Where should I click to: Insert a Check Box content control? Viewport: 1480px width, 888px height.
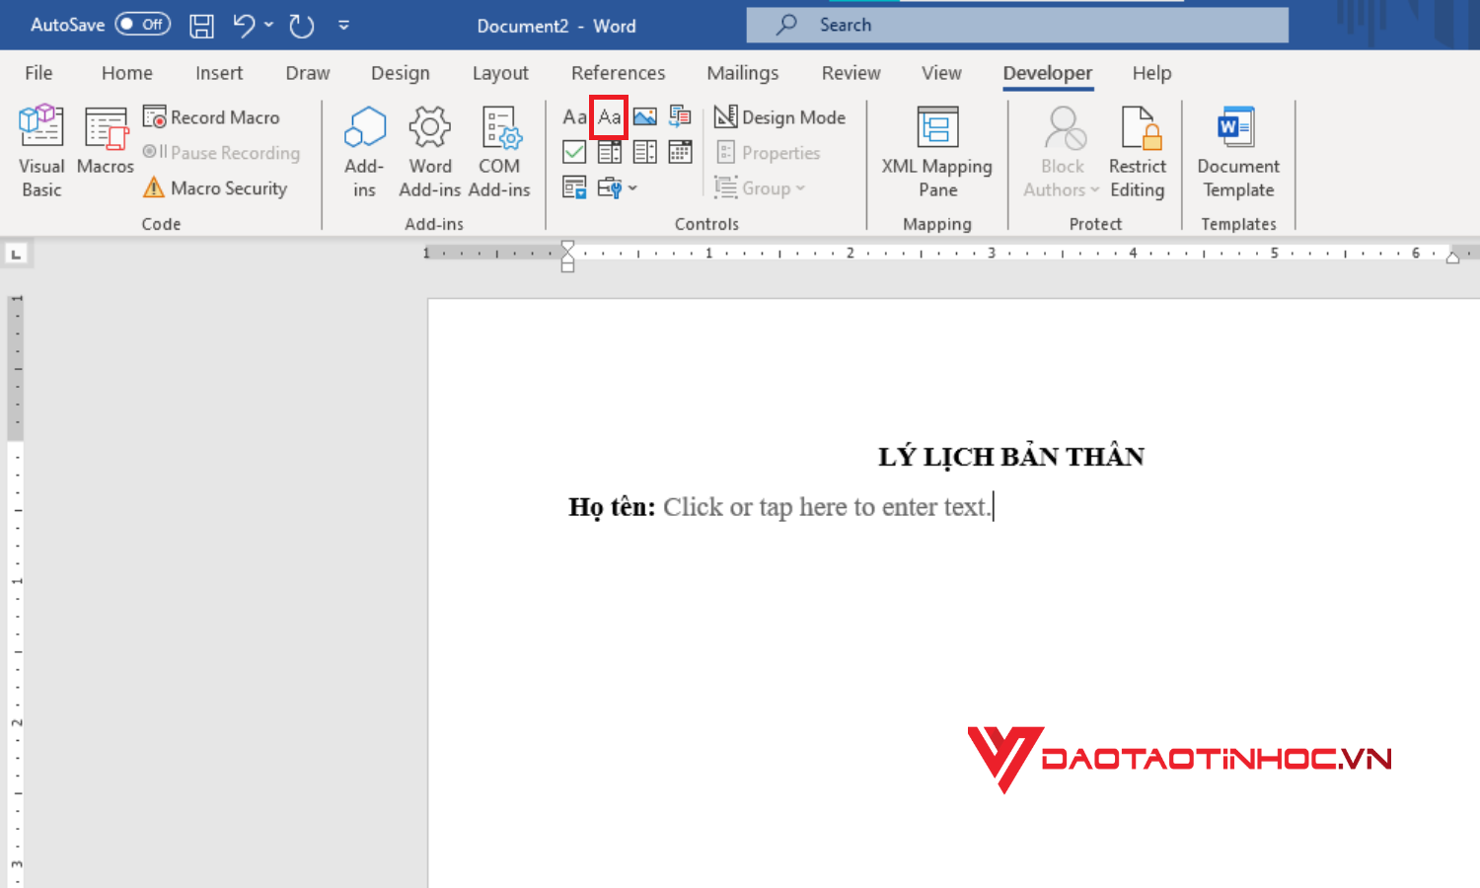573,151
